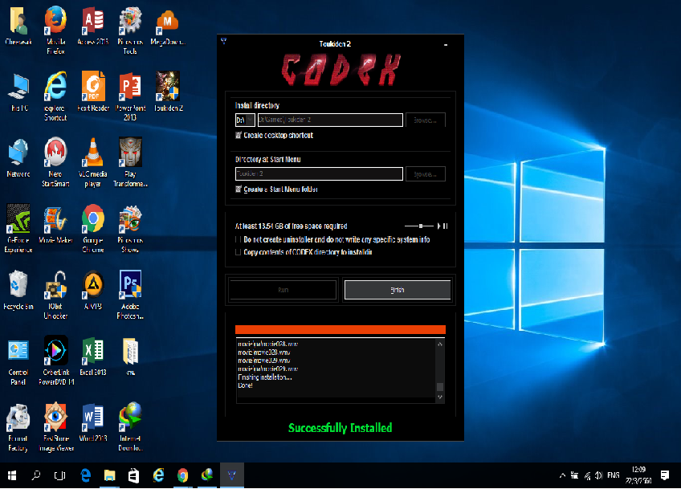
Task: Open the Access 2013 desktop icon
Action: click(x=92, y=25)
